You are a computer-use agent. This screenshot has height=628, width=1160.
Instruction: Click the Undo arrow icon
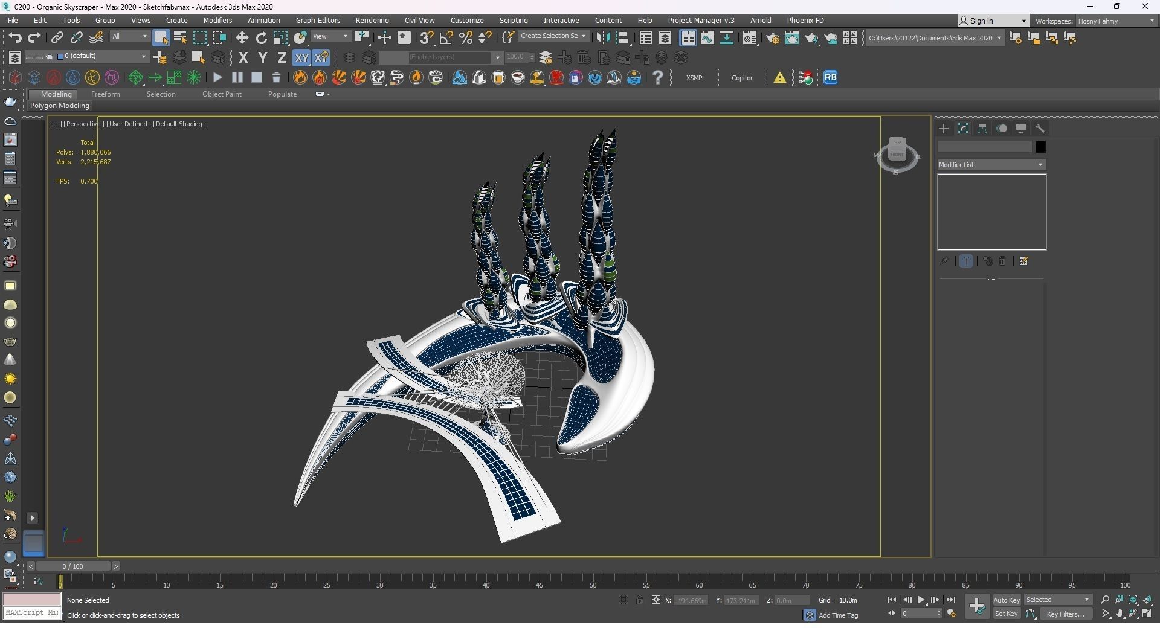[15, 37]
